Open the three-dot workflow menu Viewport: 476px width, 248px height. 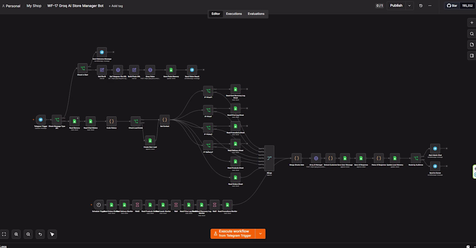430,6
